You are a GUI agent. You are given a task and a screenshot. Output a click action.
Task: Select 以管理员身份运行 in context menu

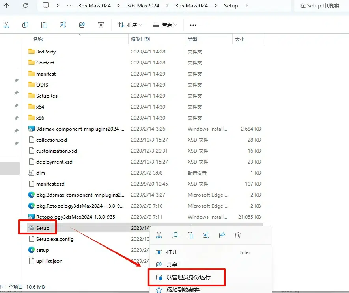tap(188, 277)
